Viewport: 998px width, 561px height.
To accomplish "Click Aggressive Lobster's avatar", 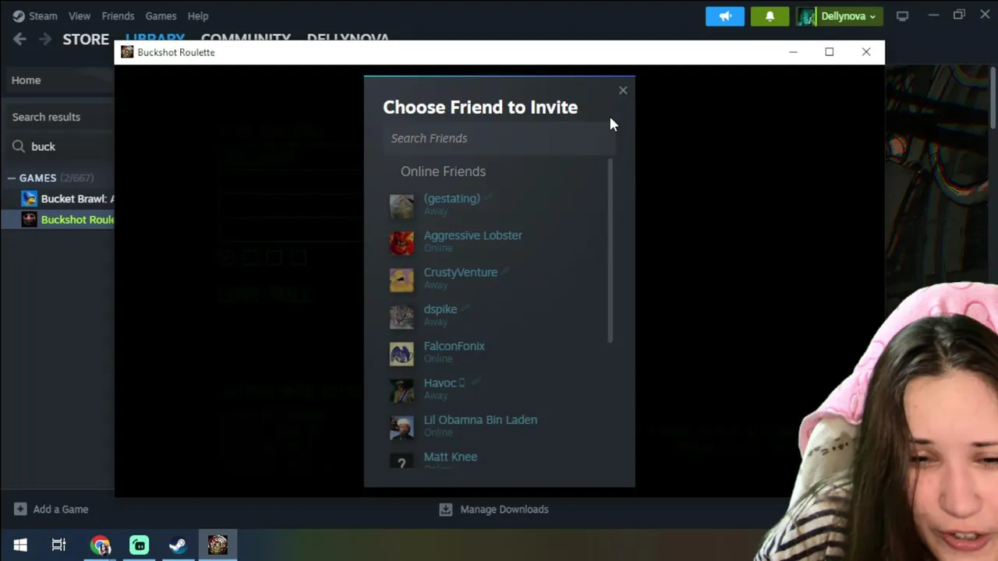I will click(402, 242).
